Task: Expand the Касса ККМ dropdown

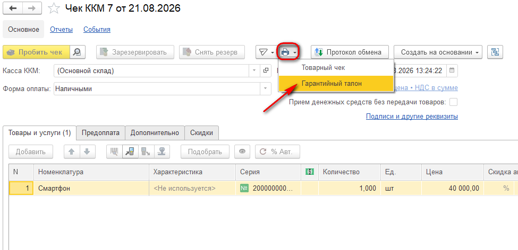Action: coord(254,70)
